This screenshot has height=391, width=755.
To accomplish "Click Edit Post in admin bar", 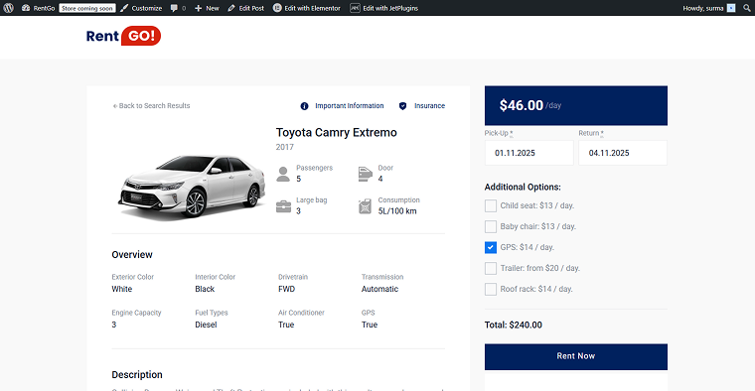I will pyautogui.click(x=245, y=8).
